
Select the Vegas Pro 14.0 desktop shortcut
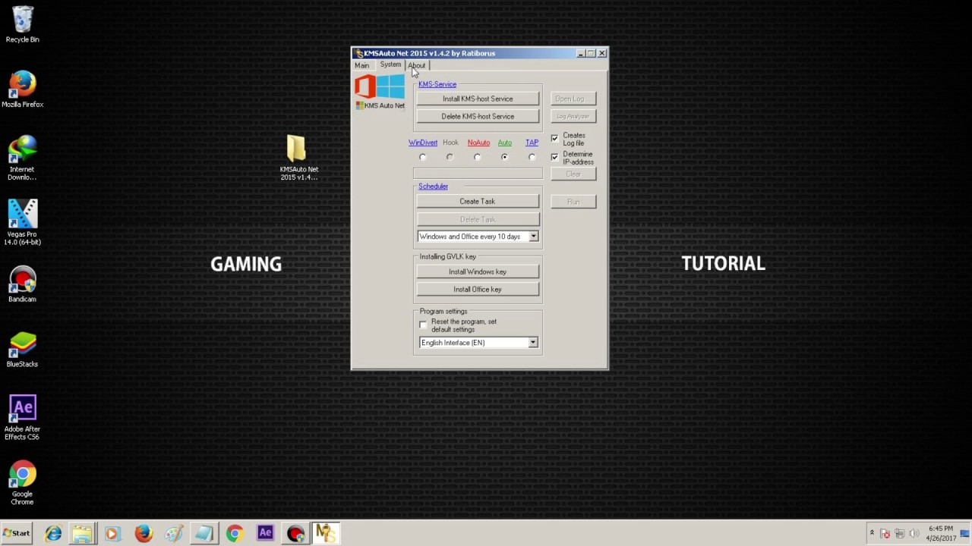coord(22,222)
